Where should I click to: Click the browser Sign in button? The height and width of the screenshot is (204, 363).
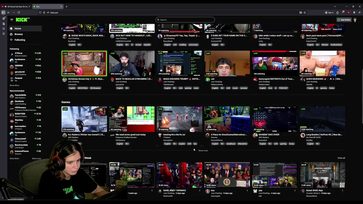(329, 12)
